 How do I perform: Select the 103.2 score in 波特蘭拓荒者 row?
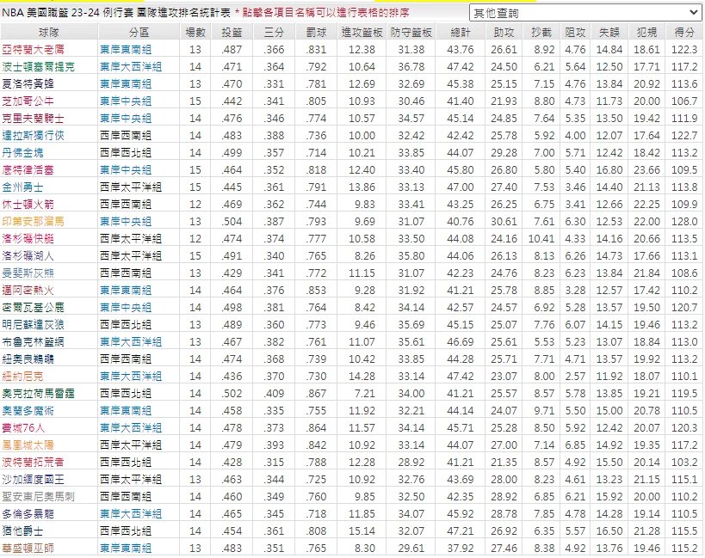684,463
